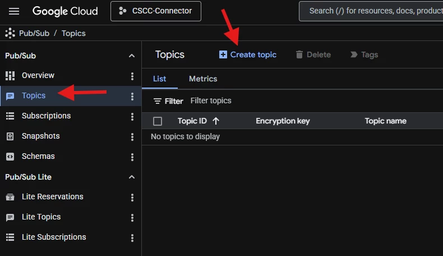Open the CSCC-Connector project picker

[156, 11]
